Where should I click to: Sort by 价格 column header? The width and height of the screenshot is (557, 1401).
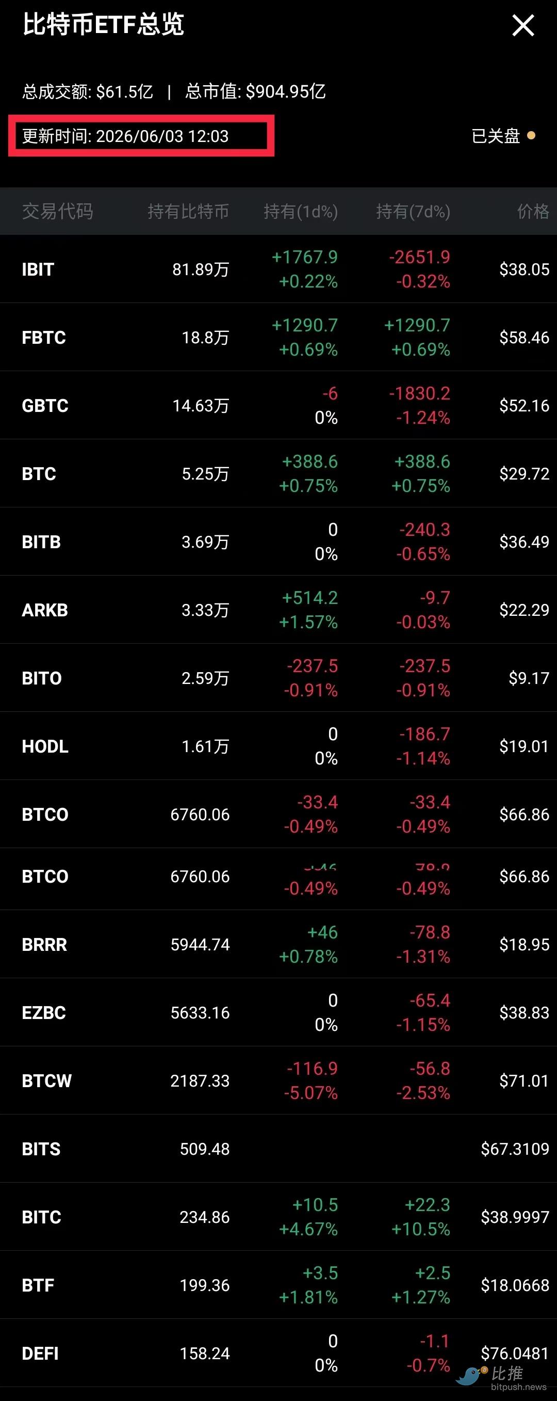(x=533, y=211)
